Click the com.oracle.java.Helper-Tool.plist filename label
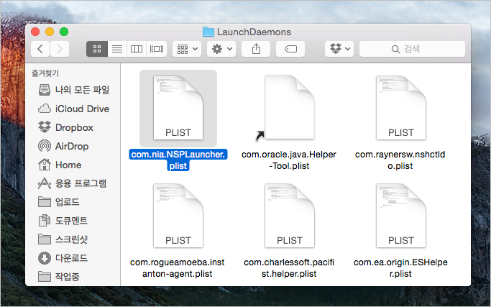The image size is (491, 307). coord(289,160)
